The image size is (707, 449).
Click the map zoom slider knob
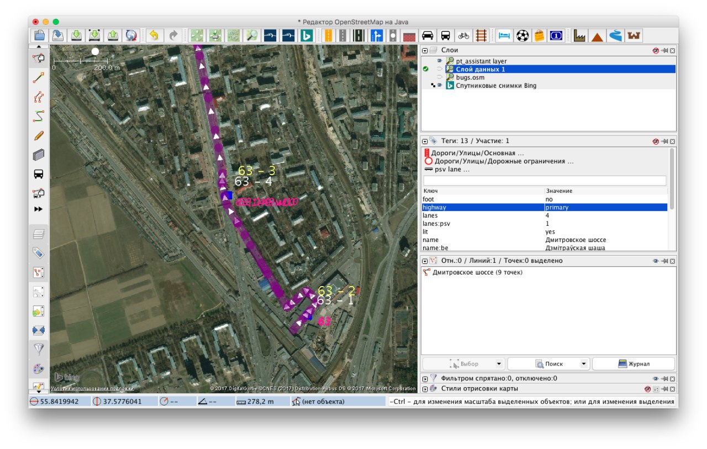[95, 51]
